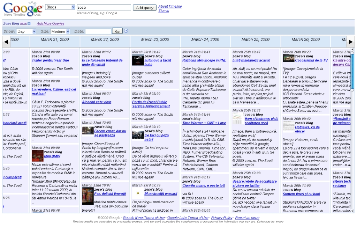This screenshot has height=227, width=357.
Task: Focus the Date input field
Action: [x=98, y=31]
